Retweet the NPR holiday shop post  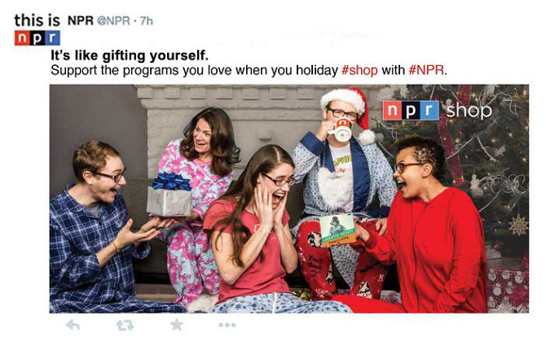pyautogui.click(x=125, y=326)
